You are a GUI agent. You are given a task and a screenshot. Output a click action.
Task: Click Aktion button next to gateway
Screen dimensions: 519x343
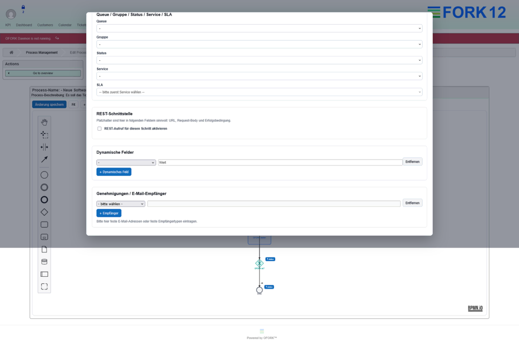pyautogui.click(x=270, y=259)
